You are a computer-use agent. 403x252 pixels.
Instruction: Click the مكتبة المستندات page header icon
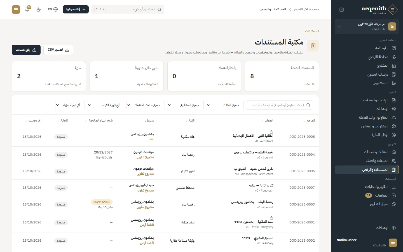click(x=313, y=46)
